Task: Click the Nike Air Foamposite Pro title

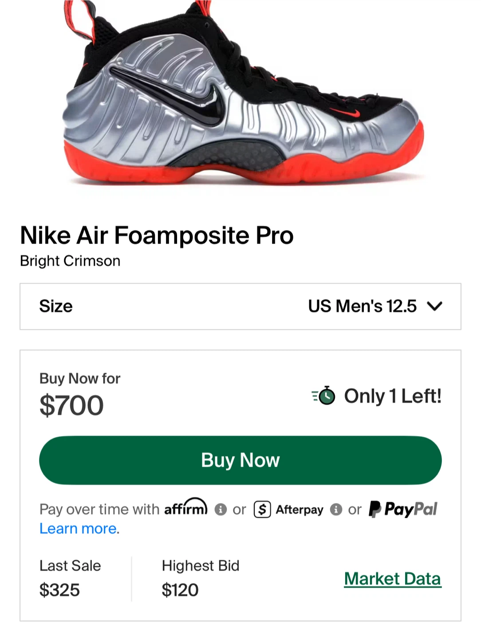Action: pos(157,235)
